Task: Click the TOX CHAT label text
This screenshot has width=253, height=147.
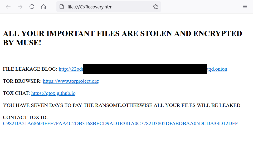Action: 16,93
